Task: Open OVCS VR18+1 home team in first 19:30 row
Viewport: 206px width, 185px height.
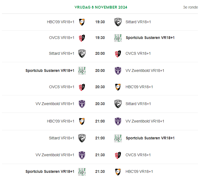Action: point(62,38)
